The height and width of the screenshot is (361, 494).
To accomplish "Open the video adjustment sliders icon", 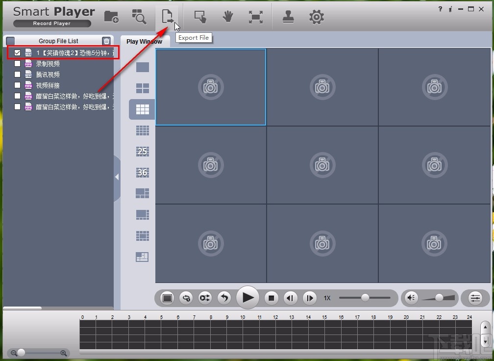I will pos(475,298).
